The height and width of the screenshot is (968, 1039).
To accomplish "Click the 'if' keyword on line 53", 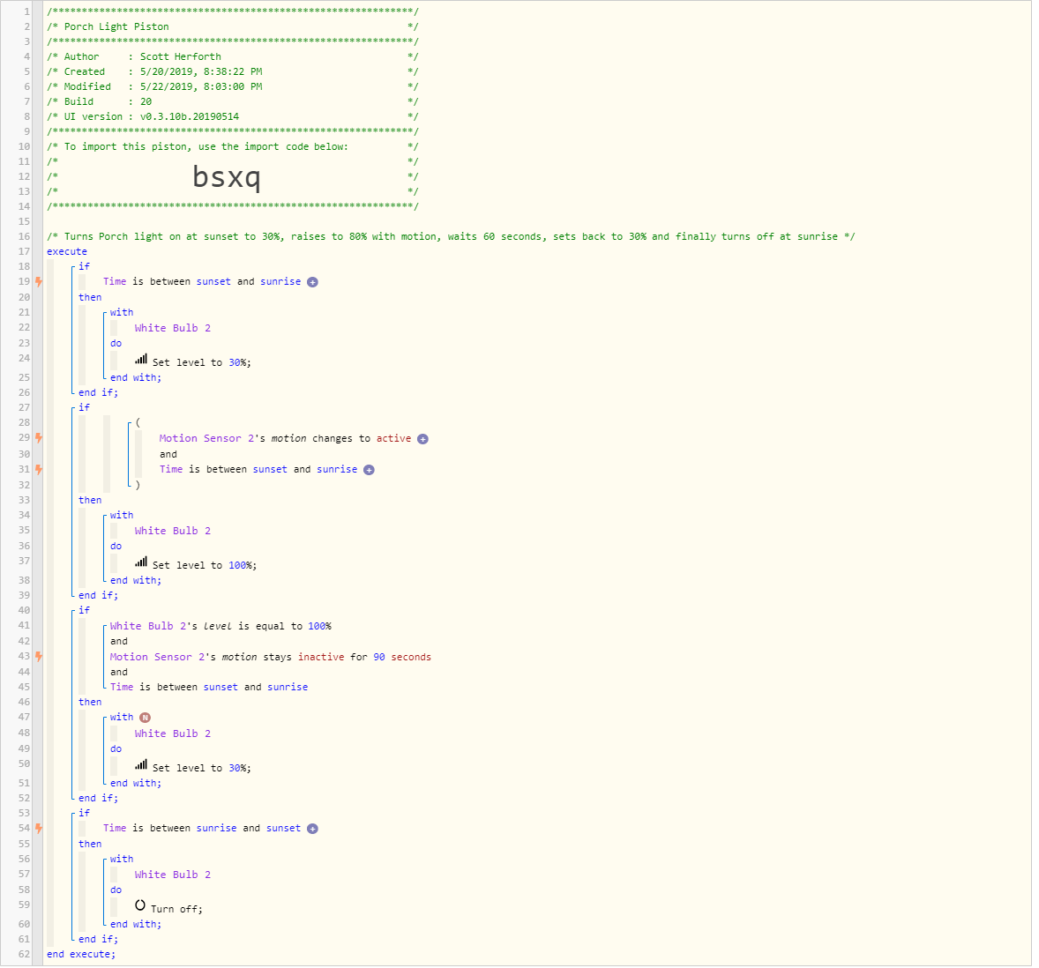I will (84, 814).
